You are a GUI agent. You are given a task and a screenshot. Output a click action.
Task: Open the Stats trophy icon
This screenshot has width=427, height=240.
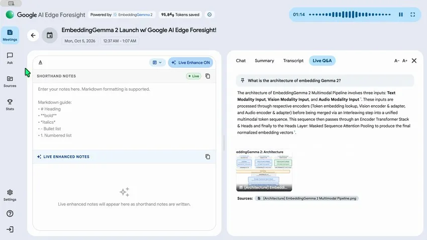10,105
